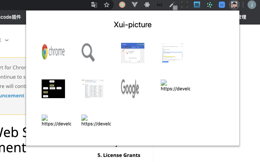Go to 5. License Grants section
The height and width of the screenshot is (162, 260).
pyautogui.click(x=119, y=155)
